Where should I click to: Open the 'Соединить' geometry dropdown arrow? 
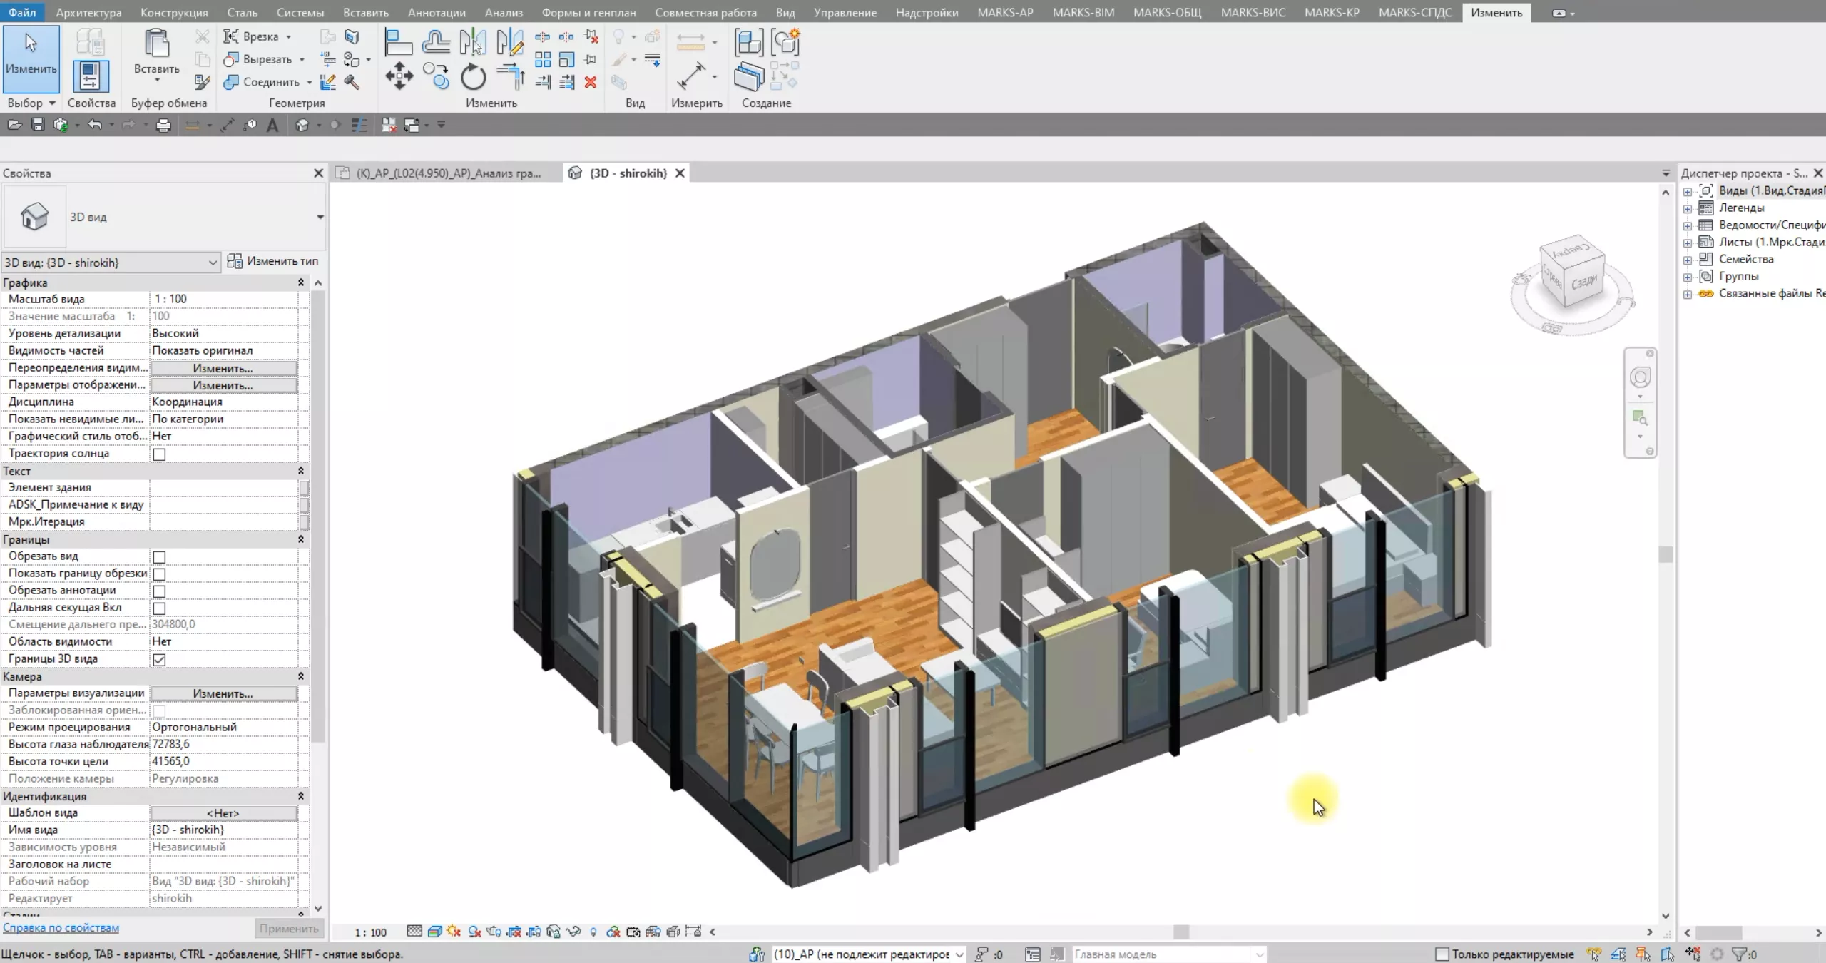(x=310, y=83)
